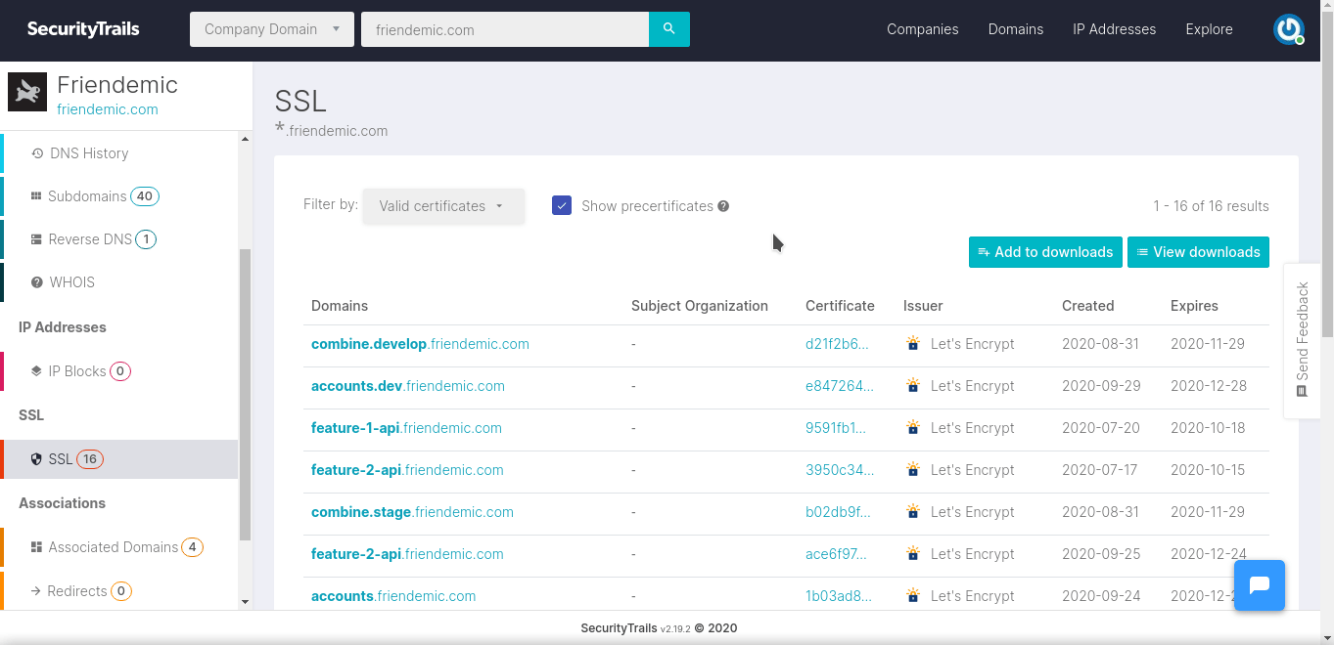Click Let's Encrypt icon for accounts.dev row
The width and height of the screenshot is (1334, 645).
[x=913, y=386]
